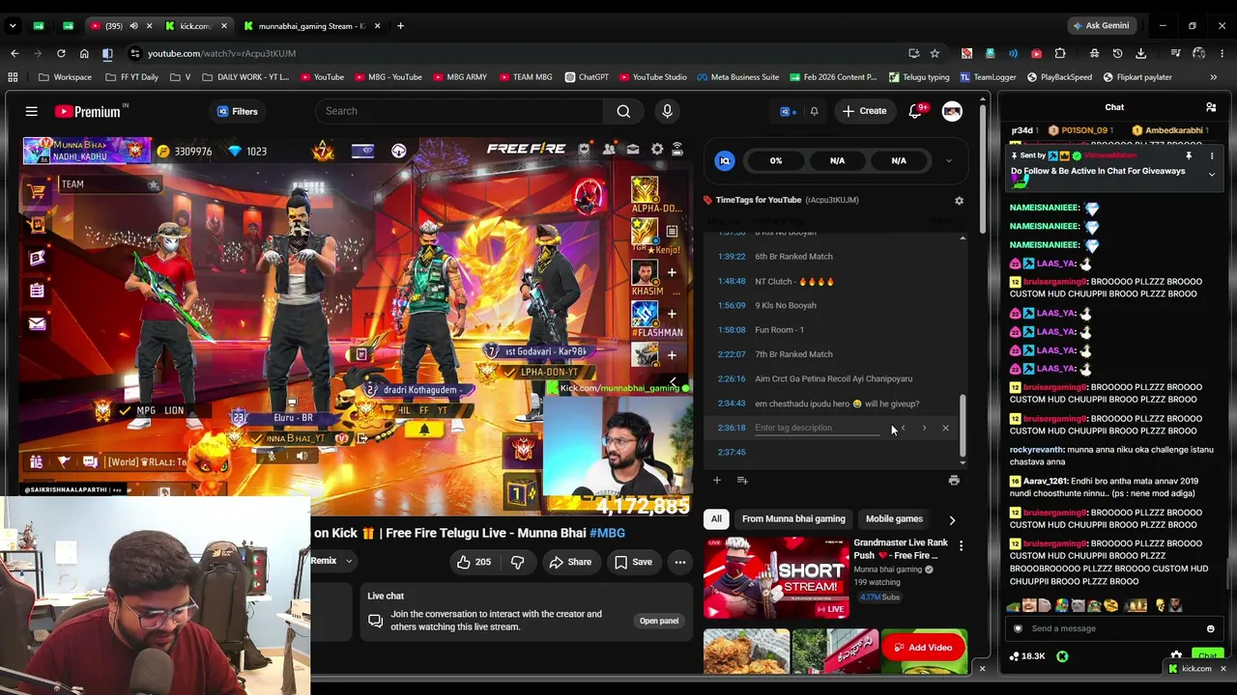Expand the Remix options dropdown
Image resolution: width=1237 pixels, height=695 pixels.
[x=349, y=561]
